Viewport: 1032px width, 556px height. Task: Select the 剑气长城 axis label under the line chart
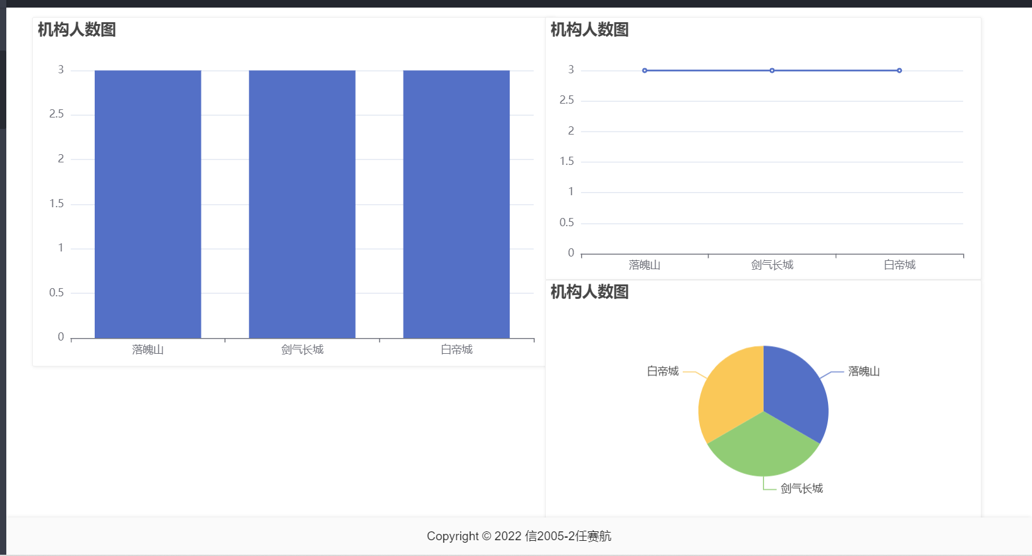pyautogui.click(x=772, y=265)
